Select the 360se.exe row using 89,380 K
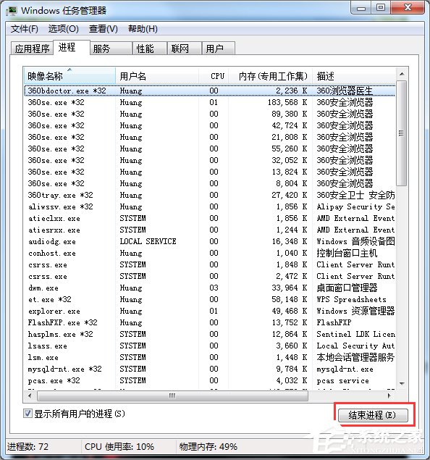Viewport: 430px width, 460px height. coord(210,114)
